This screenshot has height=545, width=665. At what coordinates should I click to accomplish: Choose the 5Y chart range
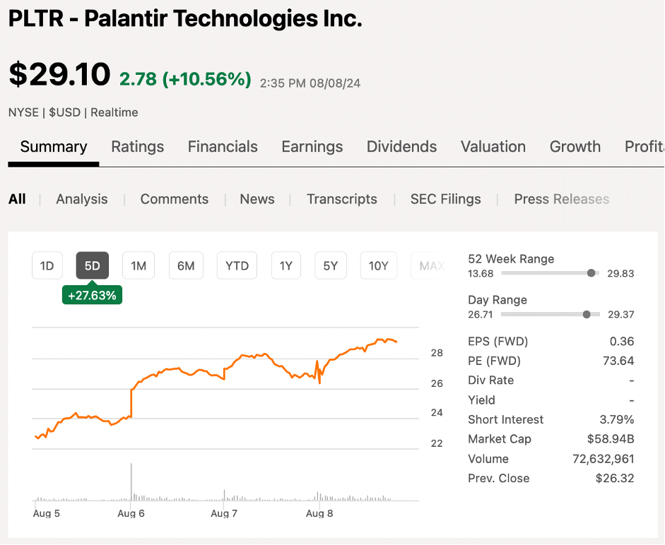tap(331, 265)
